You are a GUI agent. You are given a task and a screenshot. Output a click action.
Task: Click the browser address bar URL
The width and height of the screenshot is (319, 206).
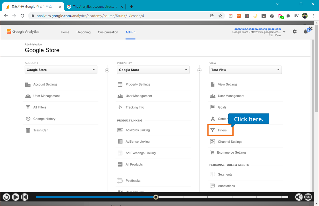click(x=90, y=16)
